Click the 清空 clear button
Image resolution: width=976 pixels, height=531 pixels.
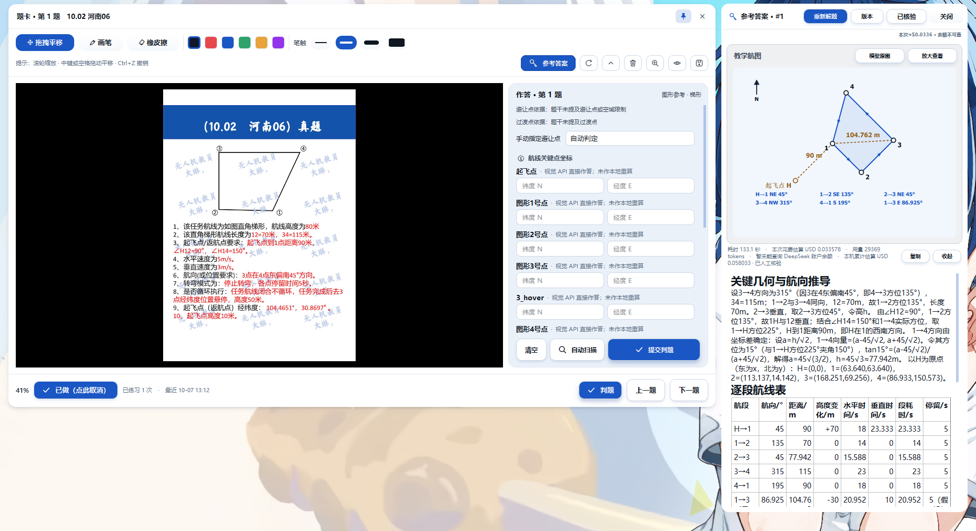[x=531, y=350]
